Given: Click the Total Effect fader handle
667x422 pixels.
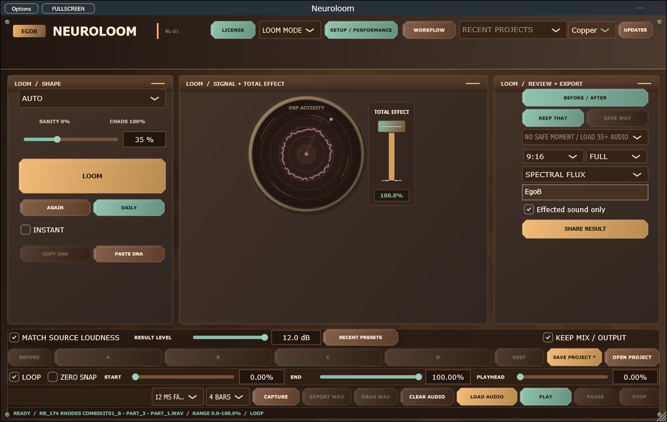Looking at the screenshot, I should pos(392,126).
